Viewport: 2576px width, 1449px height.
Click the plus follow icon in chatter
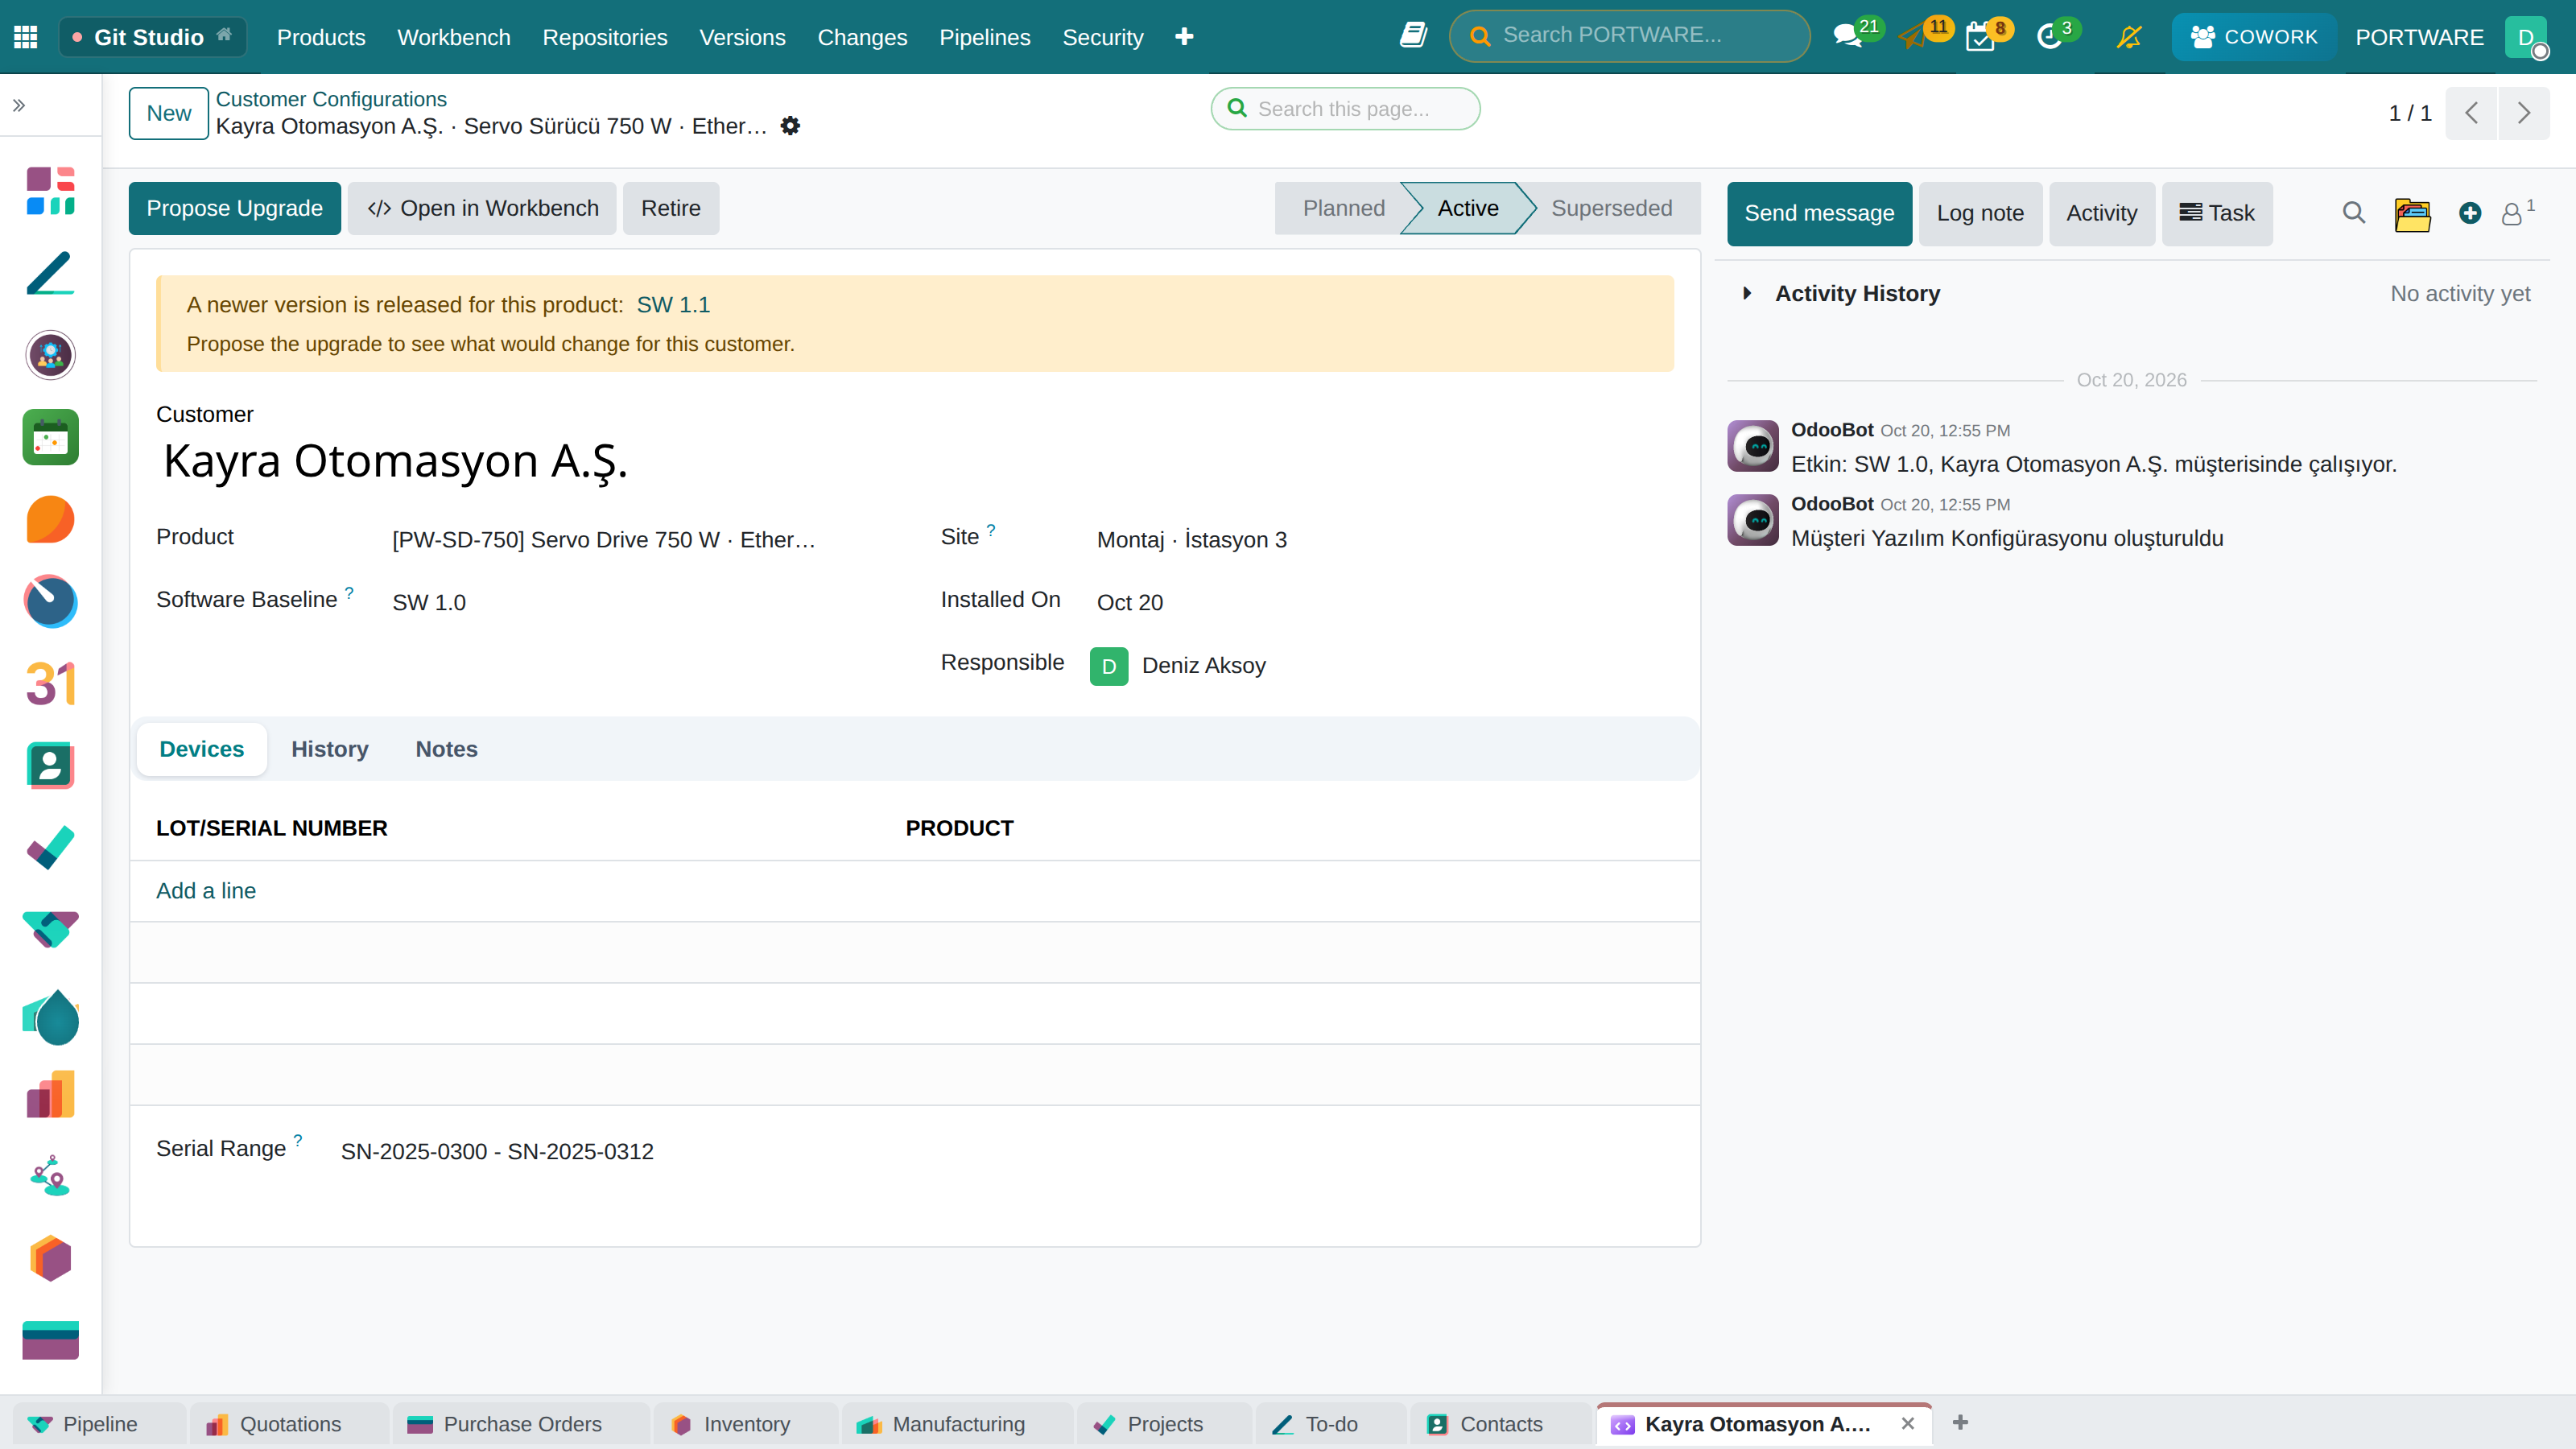pyautogui.click(x=2470, y=213)
